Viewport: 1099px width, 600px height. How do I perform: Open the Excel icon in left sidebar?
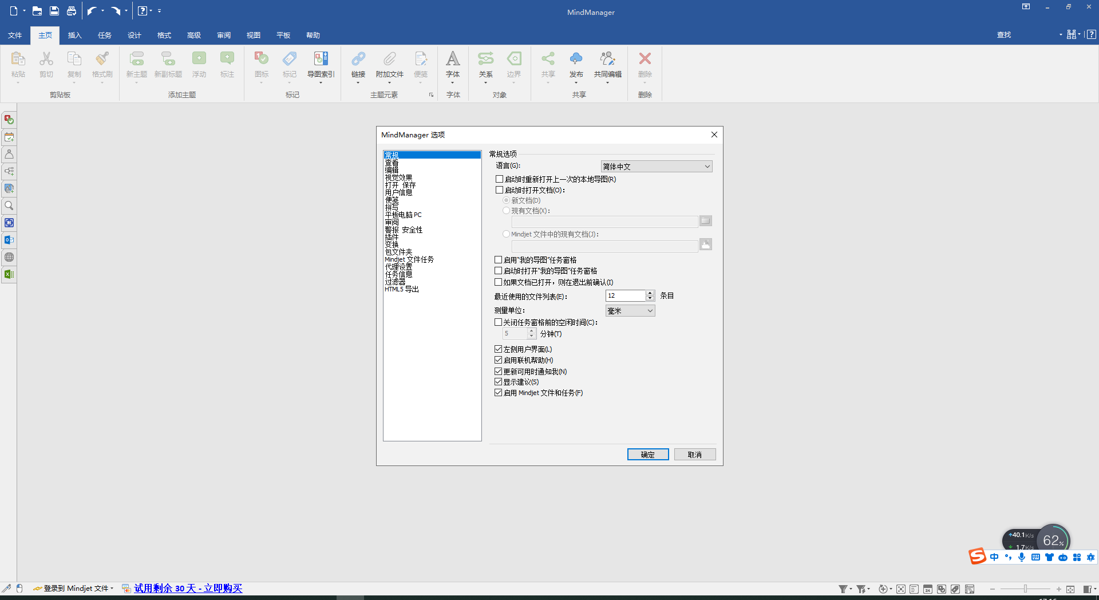[9, 274]
